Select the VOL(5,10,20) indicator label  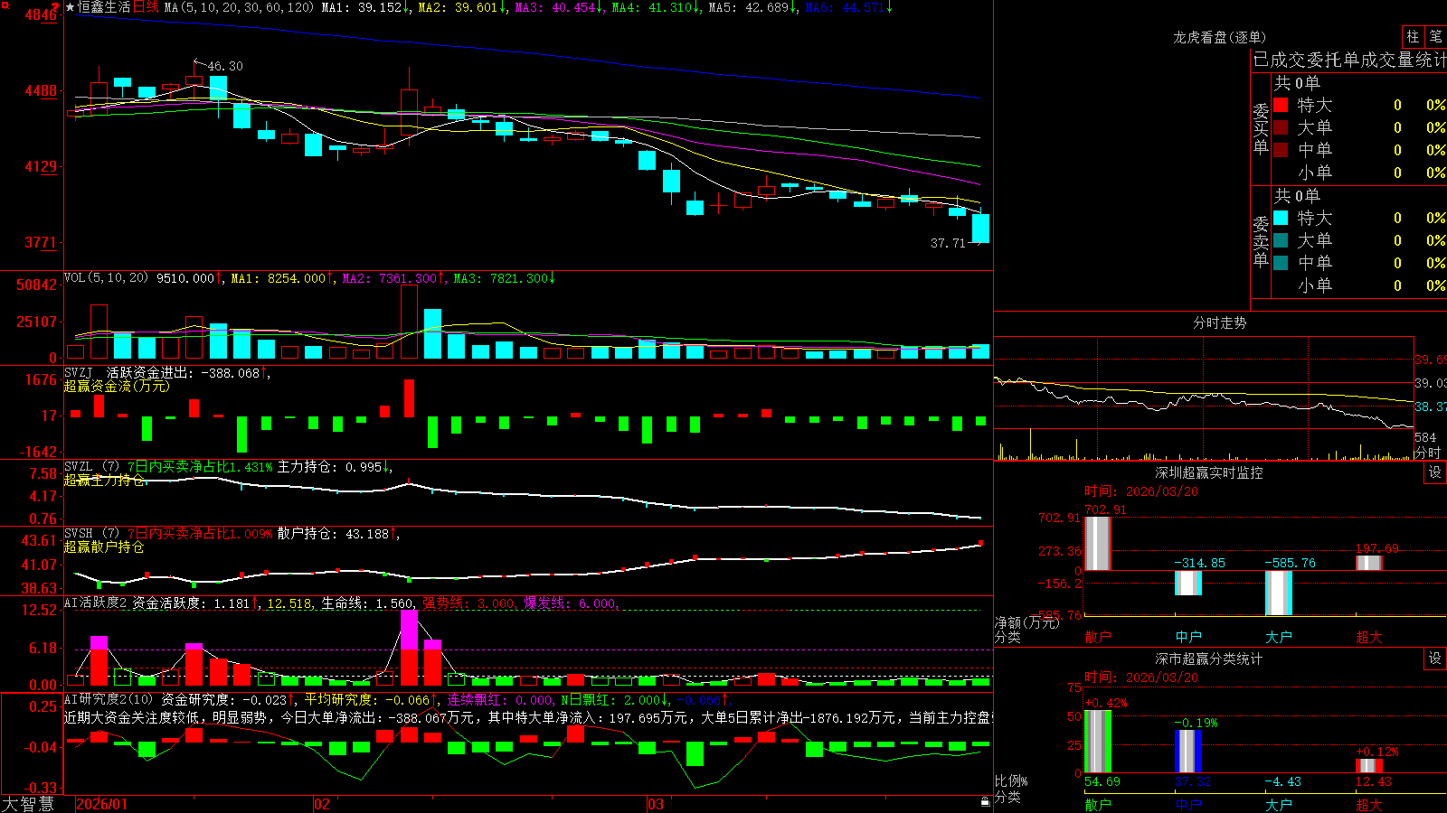click(x=107, y=277)
